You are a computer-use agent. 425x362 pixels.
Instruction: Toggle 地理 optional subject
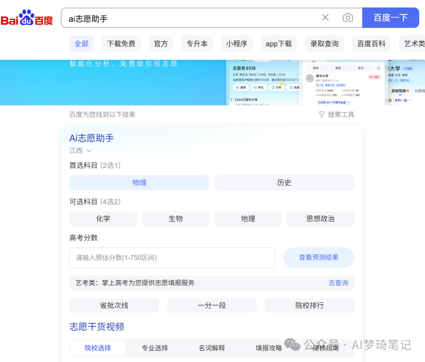coord(248,219)
